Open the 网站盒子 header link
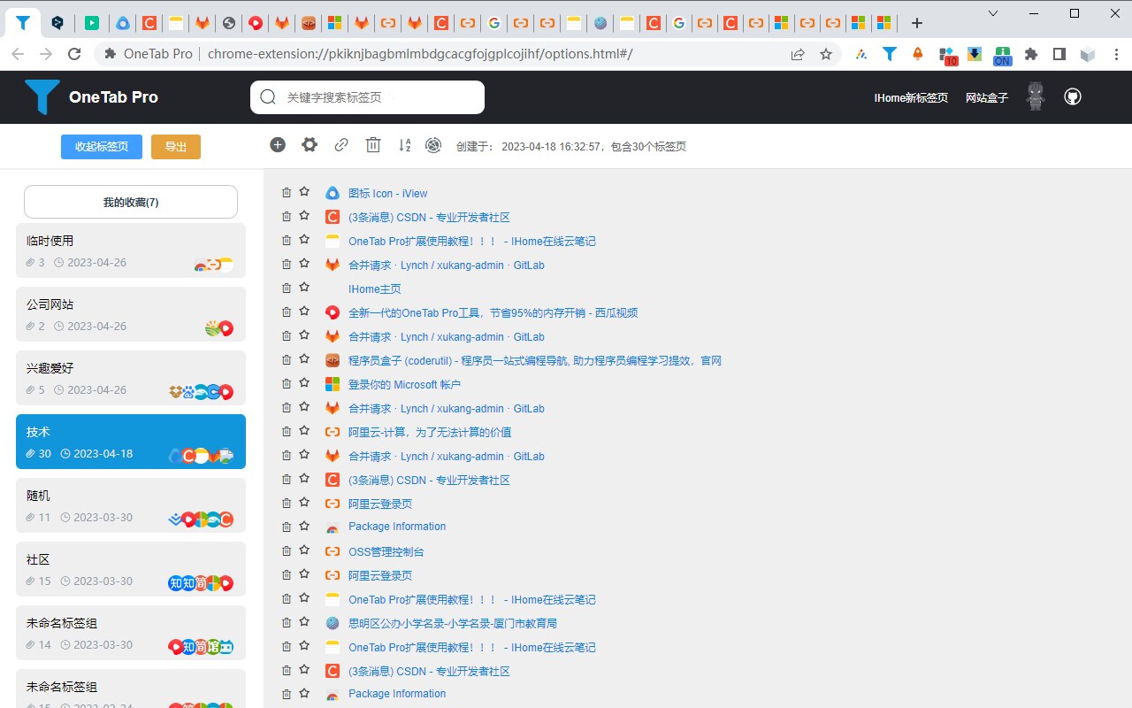The width and height of the screenshot is (1132, 708). pyautogui.click(x=987, y=98)
